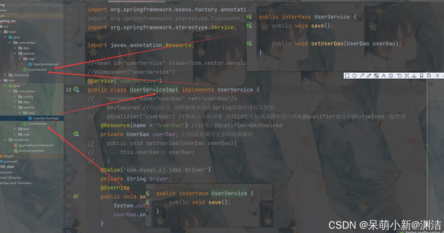Screen dimensions: 444x233
Task: Click setUserDao method in top-right interface
Action: tap(327, 43)
